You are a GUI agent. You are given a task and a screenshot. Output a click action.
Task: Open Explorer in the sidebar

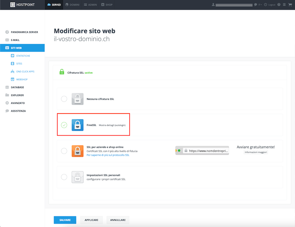[22, 95]
